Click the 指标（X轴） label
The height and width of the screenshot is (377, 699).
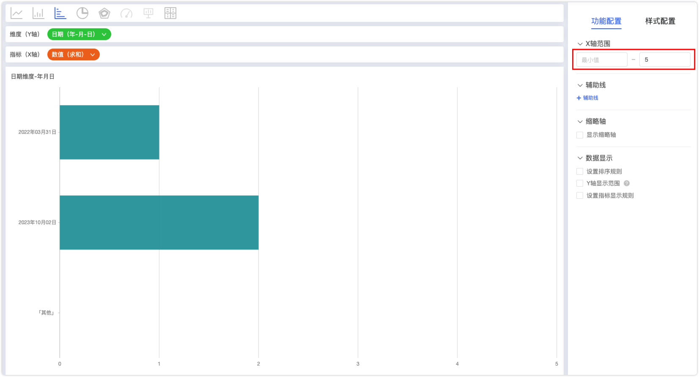pos(25,54)
